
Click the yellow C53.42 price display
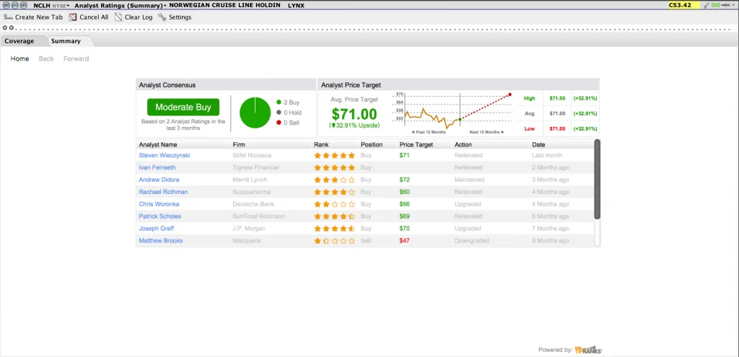pyautogui.click(x=685, y=5)
